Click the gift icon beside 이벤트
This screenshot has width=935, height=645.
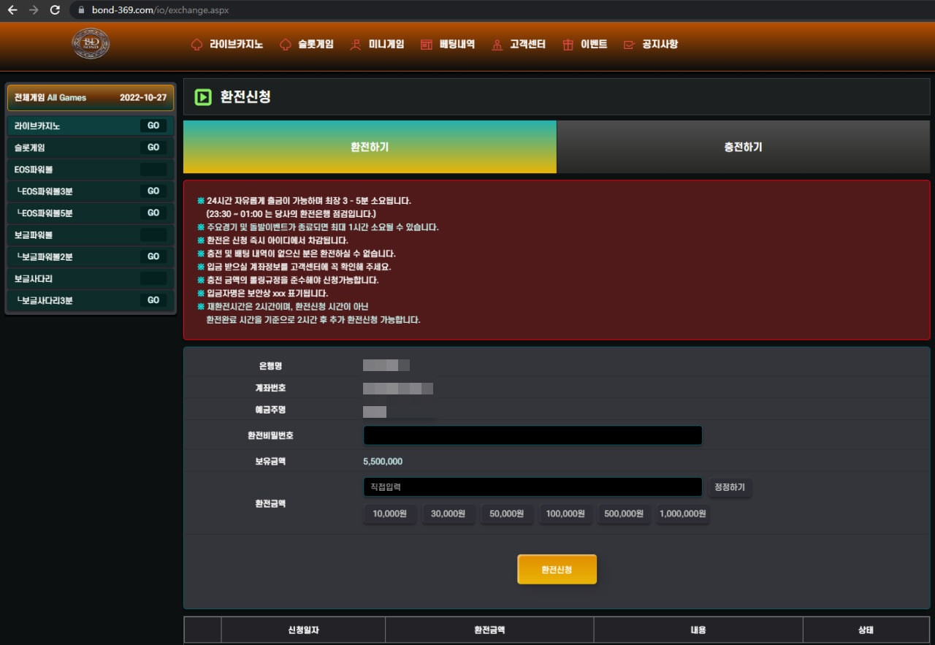[568, 45]
